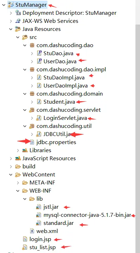Expand the JAX-WS Web Services node
Screen dimensions: 140x253
[11, 21]
